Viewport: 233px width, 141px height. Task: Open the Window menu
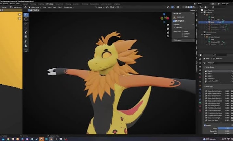[12, 4]
